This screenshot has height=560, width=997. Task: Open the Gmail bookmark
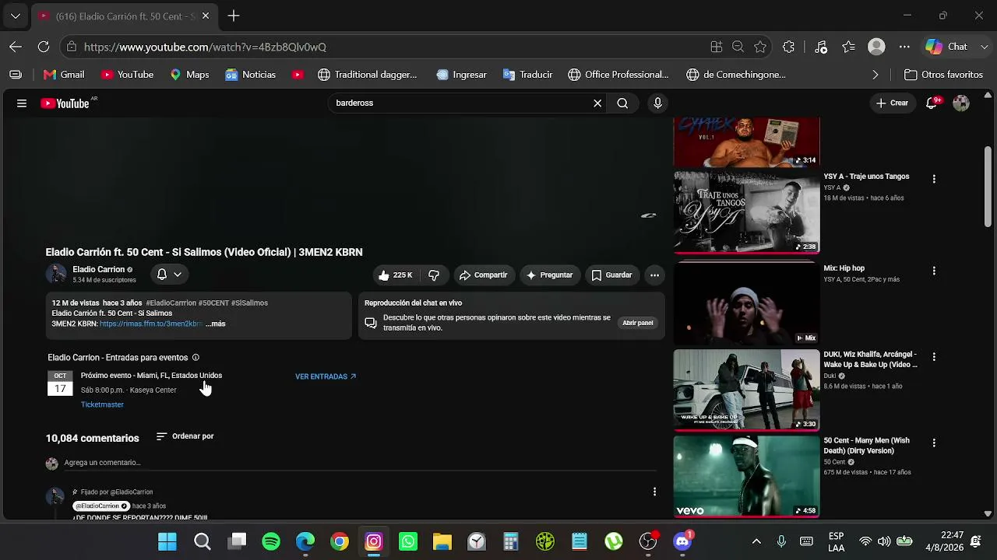click(x=64, y=75)
